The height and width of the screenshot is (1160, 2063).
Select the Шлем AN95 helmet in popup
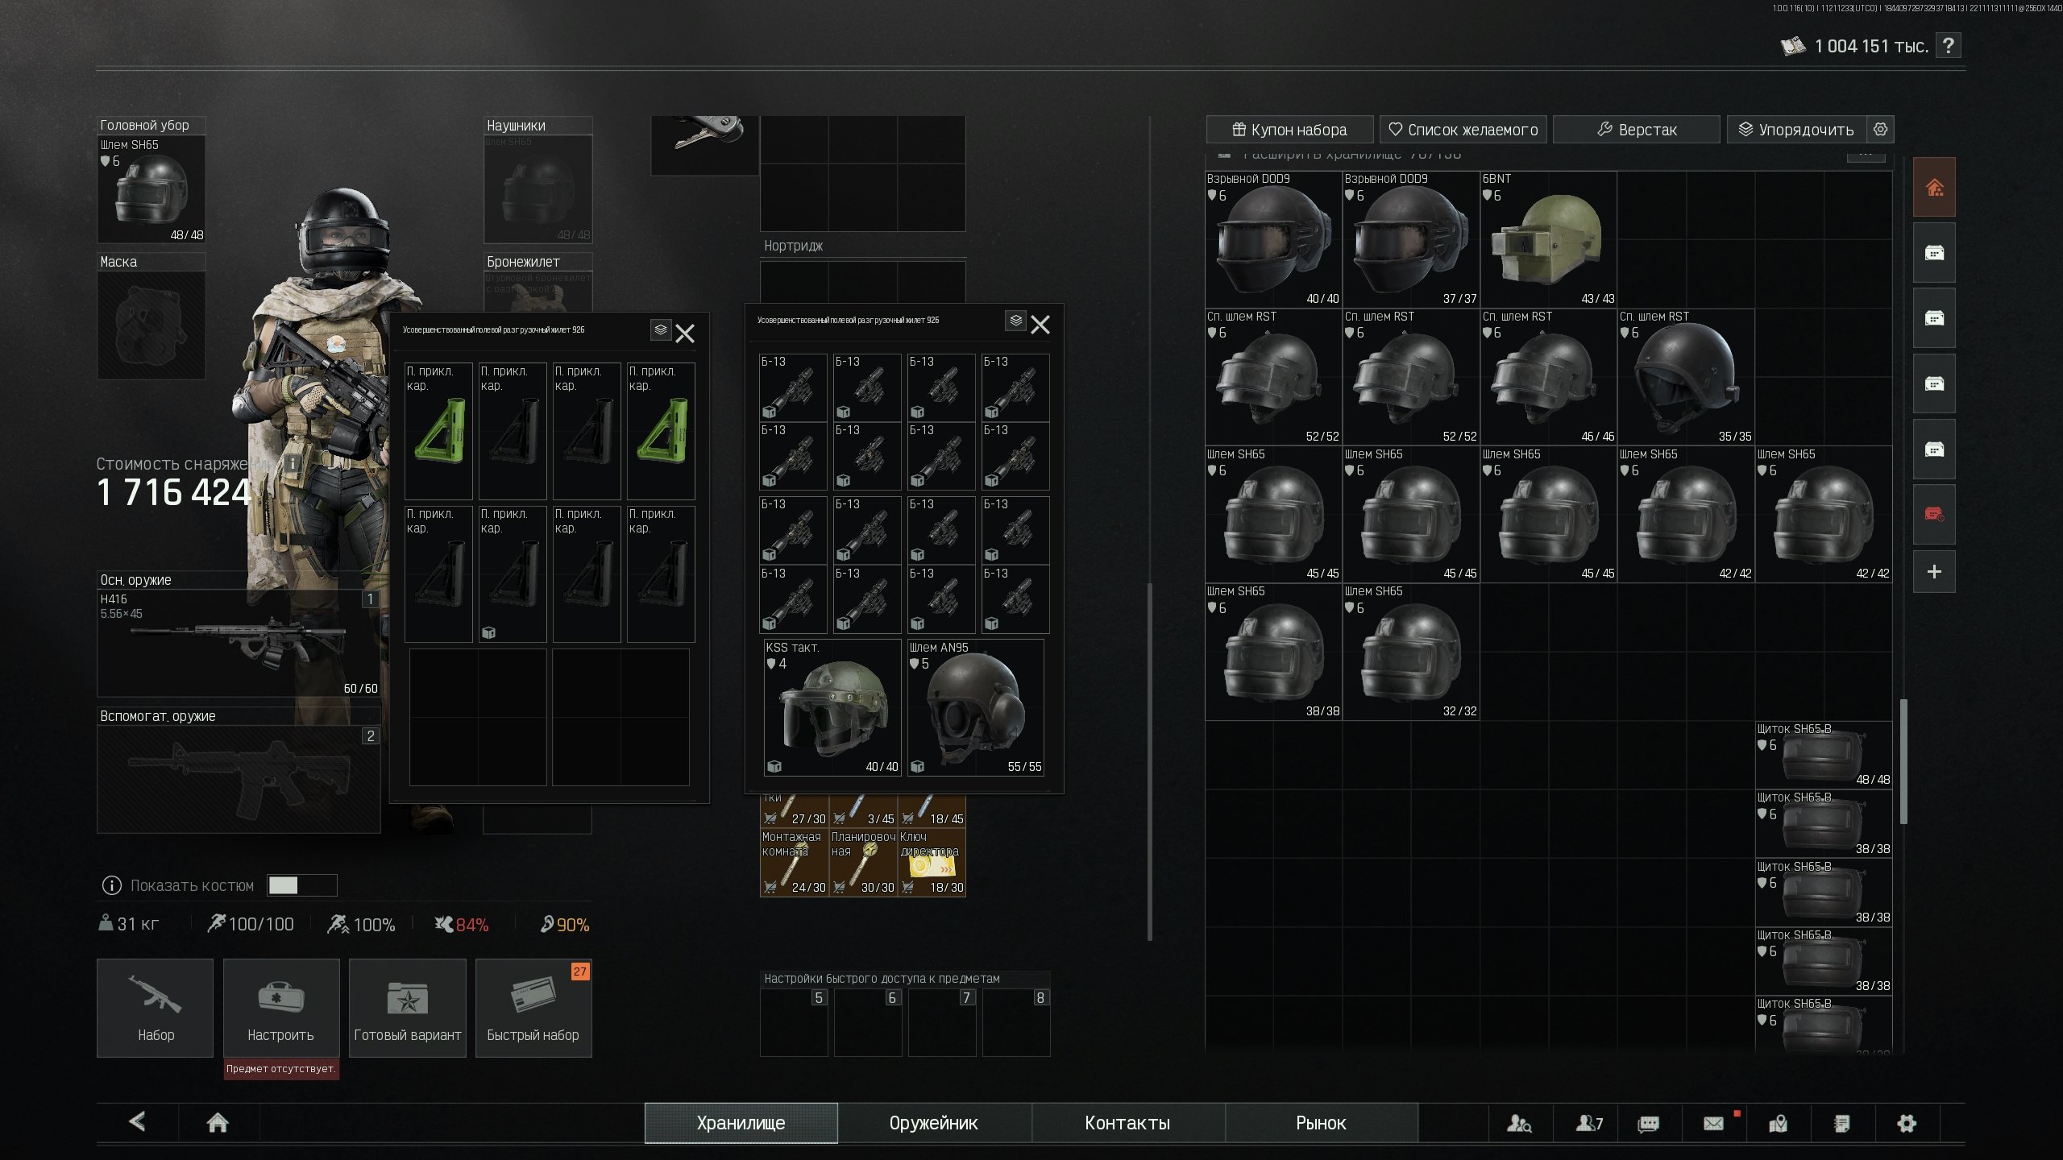pyautogui.click(x=976, y=707)
